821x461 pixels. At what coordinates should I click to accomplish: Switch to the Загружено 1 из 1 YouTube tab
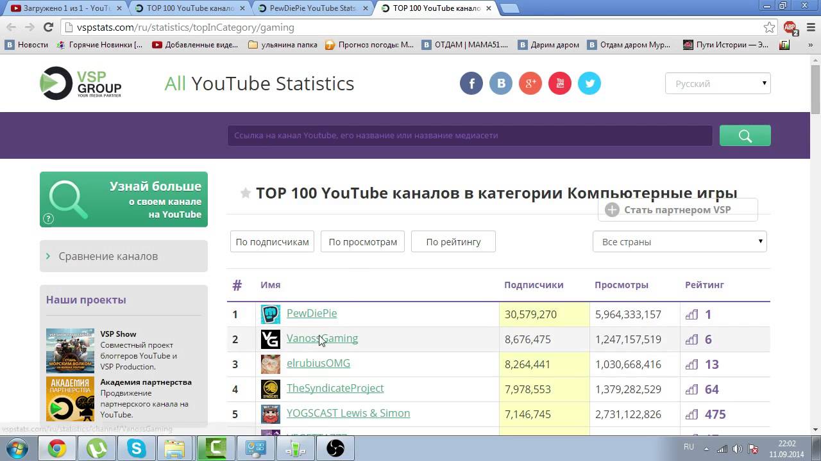pos(66,8)
